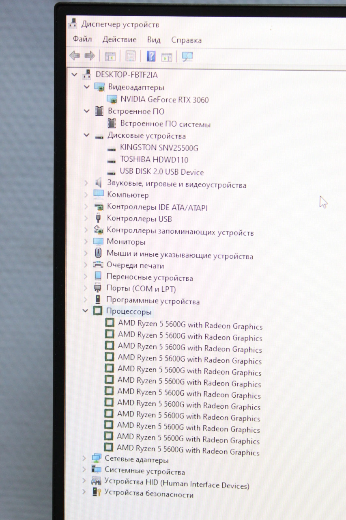Expand the Контроллеры USB category
This screenshot has height=520, width=346.
(86, 219)
